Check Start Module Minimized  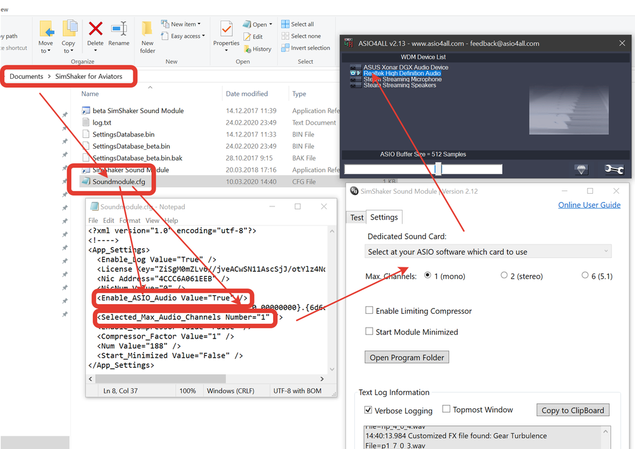coord(369,332)
